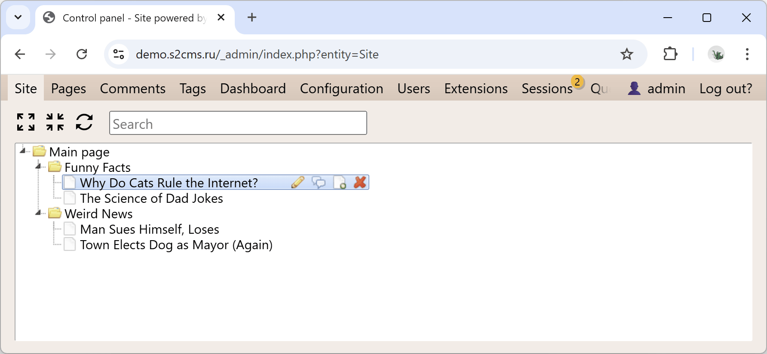Click the Sessions notification badge showing 2
This screenshot has width=767, height=354.
pyautogui.click(x=577, y=82)
